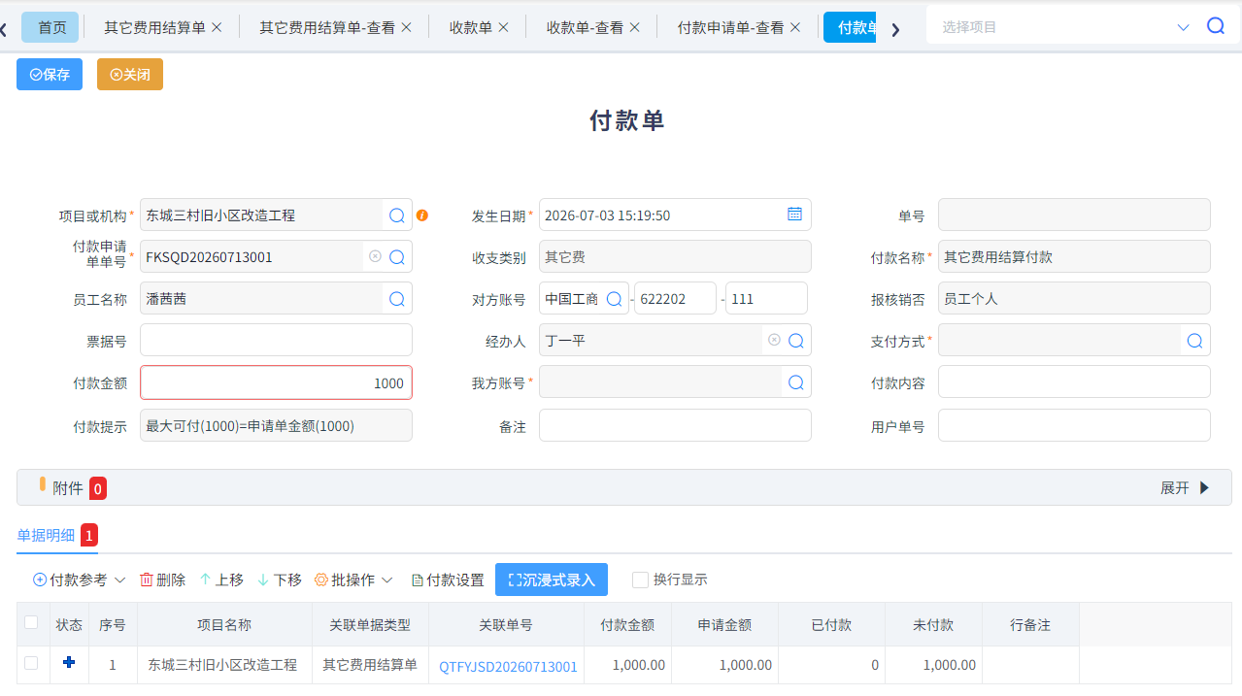The width and height of the screenshot is (1242, 696).
Task: Click the blue plus status icon in row 1
Action: [69, 662]
